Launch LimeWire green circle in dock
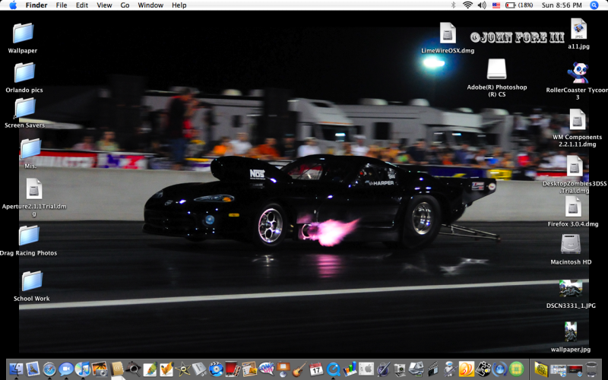The height and width of the screenshot is (380, 608). pyautogui.click(x=517, y=369)
